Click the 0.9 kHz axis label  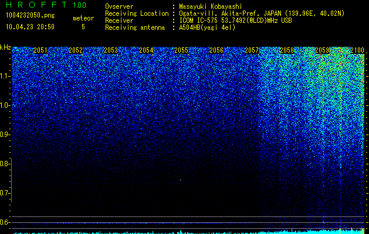pyautogui.click(x=5, y=135)
